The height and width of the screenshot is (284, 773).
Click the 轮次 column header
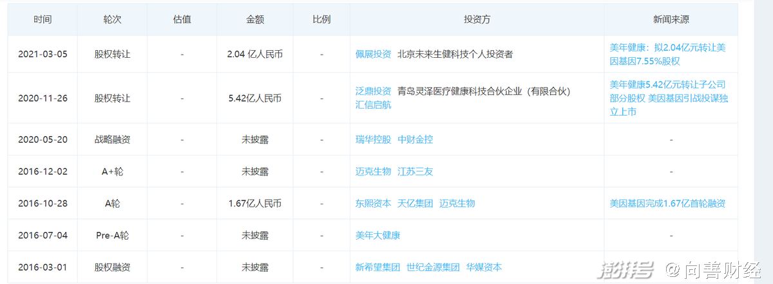coord(113,19)
